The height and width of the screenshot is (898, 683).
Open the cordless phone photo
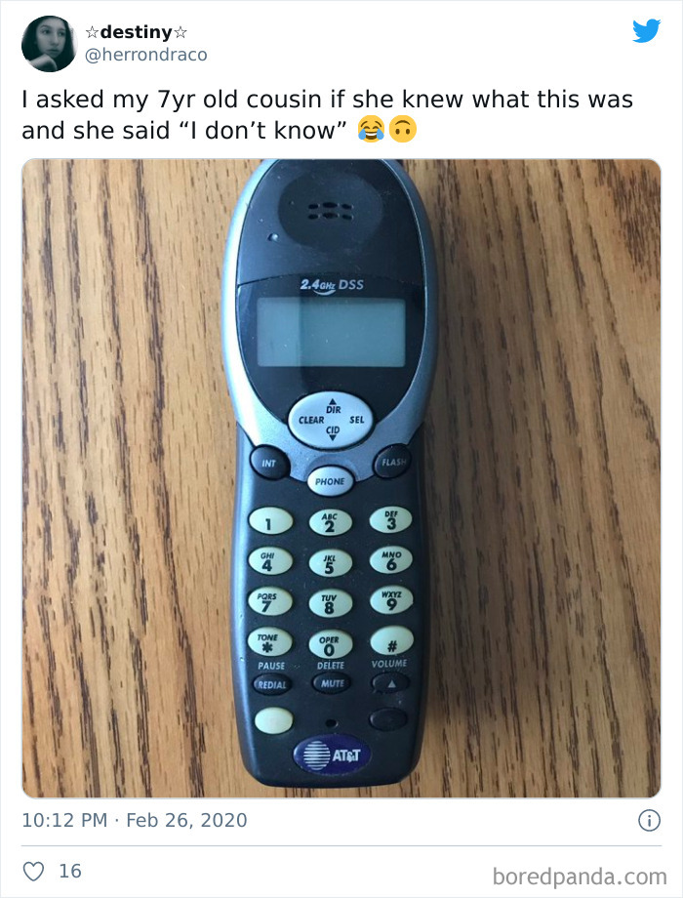coord(341,478)
